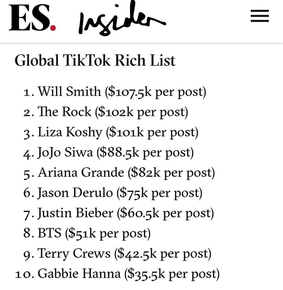Select the top line of the hamburger icon
The height and width of the screenshot is (290, 283).
pos(259,11)
